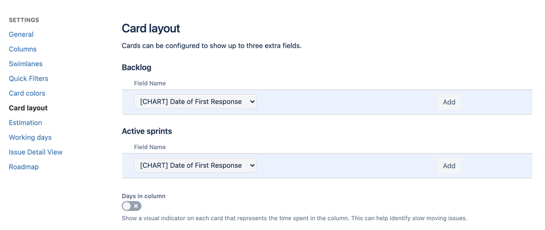Image resolution: width=545 pixels, height=230 pixels.
Task: Open Backlog field name dropdown
Action: pyautogui.click(x=195, y=102)
